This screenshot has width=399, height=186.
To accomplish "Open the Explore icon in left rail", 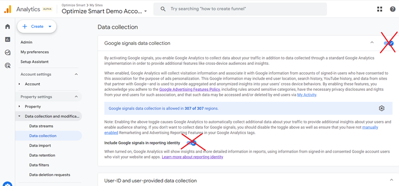I will pos(7,53).
